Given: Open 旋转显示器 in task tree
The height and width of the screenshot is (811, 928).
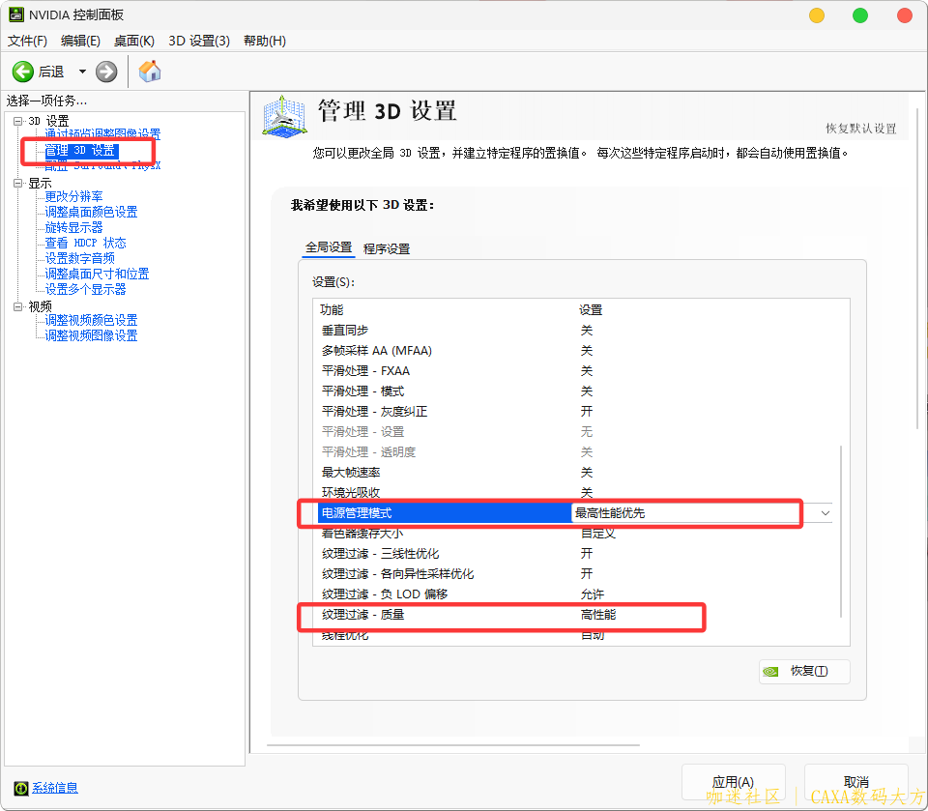Looking at the screenshot, I should pyautogui.click(x=73, y=227).
